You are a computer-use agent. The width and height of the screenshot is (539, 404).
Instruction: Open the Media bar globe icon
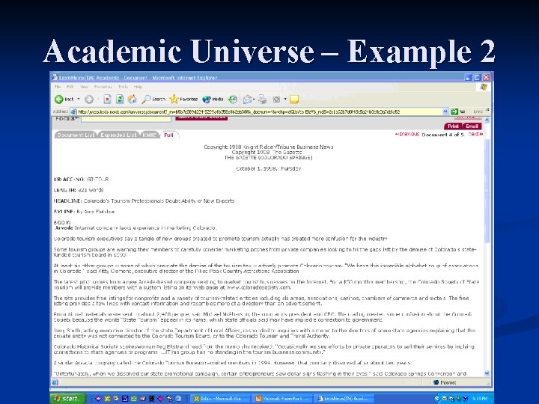(213, 100)
